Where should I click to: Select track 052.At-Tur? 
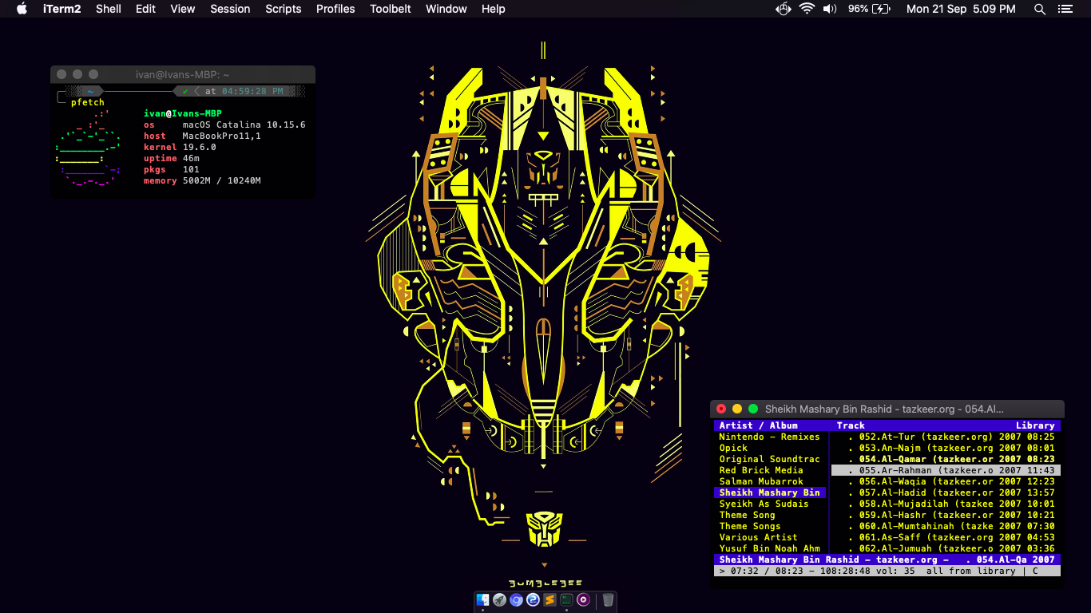point(946,437)
